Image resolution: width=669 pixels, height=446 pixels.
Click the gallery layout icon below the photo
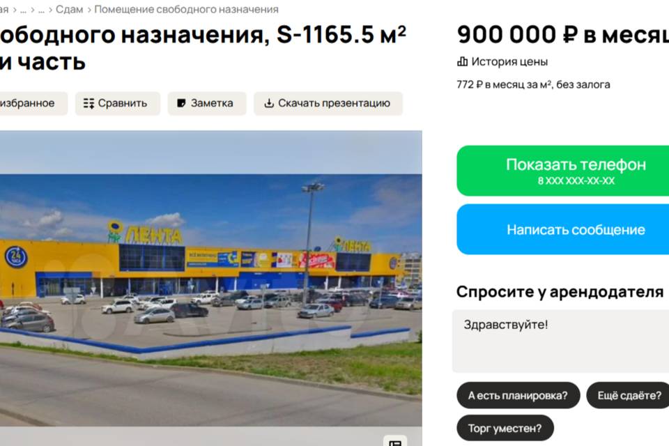pyautogui.click(x=395, y=443)
